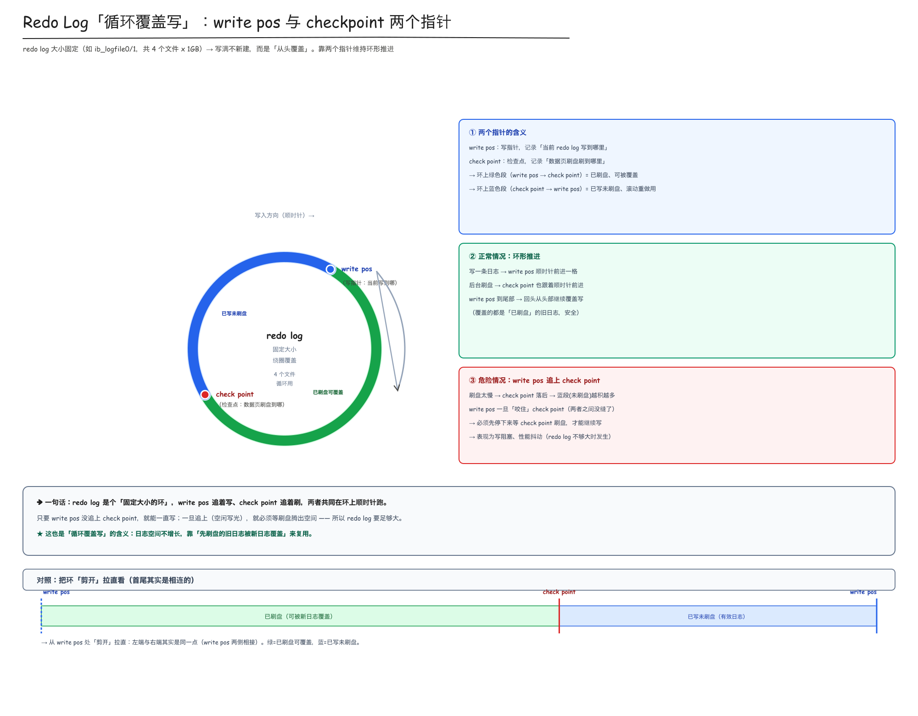Click heading "① 两个指针的含义"
The width and height of the screenshot is (918, 716).
point(498,132)
